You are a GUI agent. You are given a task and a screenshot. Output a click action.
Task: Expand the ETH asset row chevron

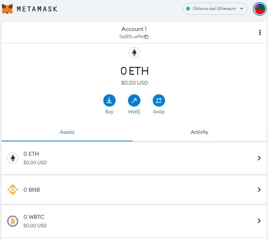(259, 158)
